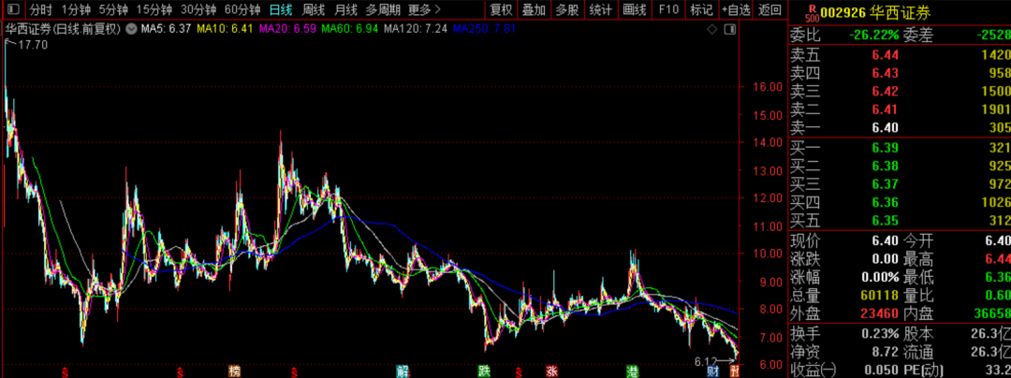Click the 卖二 price 6.41
Screen dimensions: 1011x378
tap(886, 109)
